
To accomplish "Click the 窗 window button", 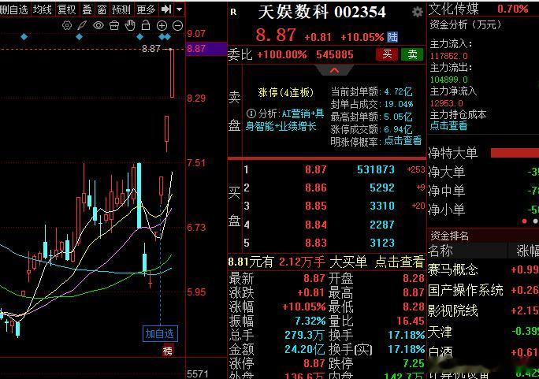I will 102,9.
